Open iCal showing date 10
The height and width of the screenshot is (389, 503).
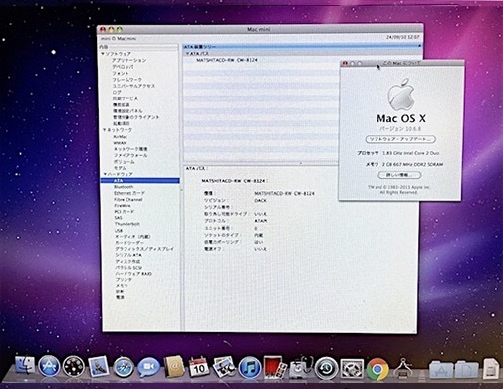199,367
